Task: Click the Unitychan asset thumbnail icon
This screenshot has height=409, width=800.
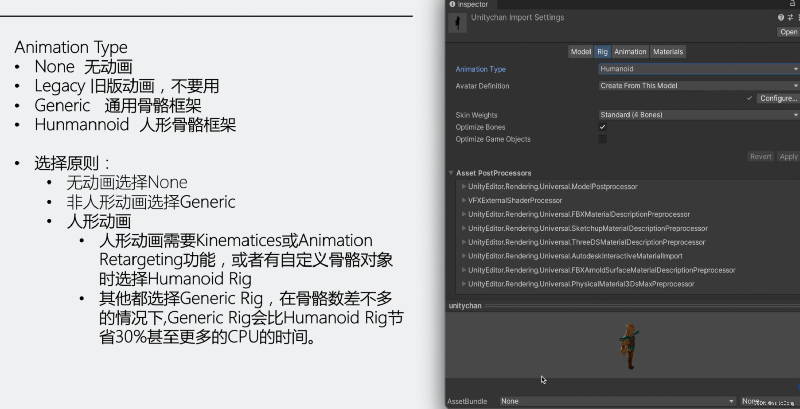Action: point(457,23)
